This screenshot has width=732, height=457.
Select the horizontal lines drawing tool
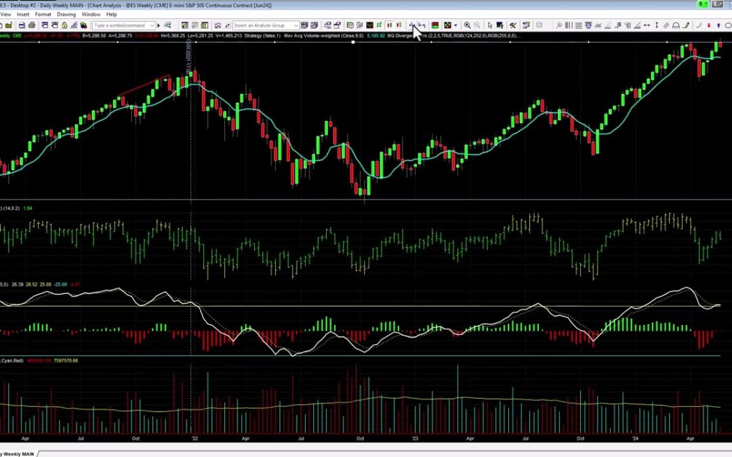(578, 25)
